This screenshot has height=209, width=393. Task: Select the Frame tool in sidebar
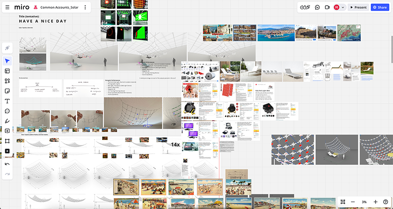pyautogui.click(x=7, y=141)
